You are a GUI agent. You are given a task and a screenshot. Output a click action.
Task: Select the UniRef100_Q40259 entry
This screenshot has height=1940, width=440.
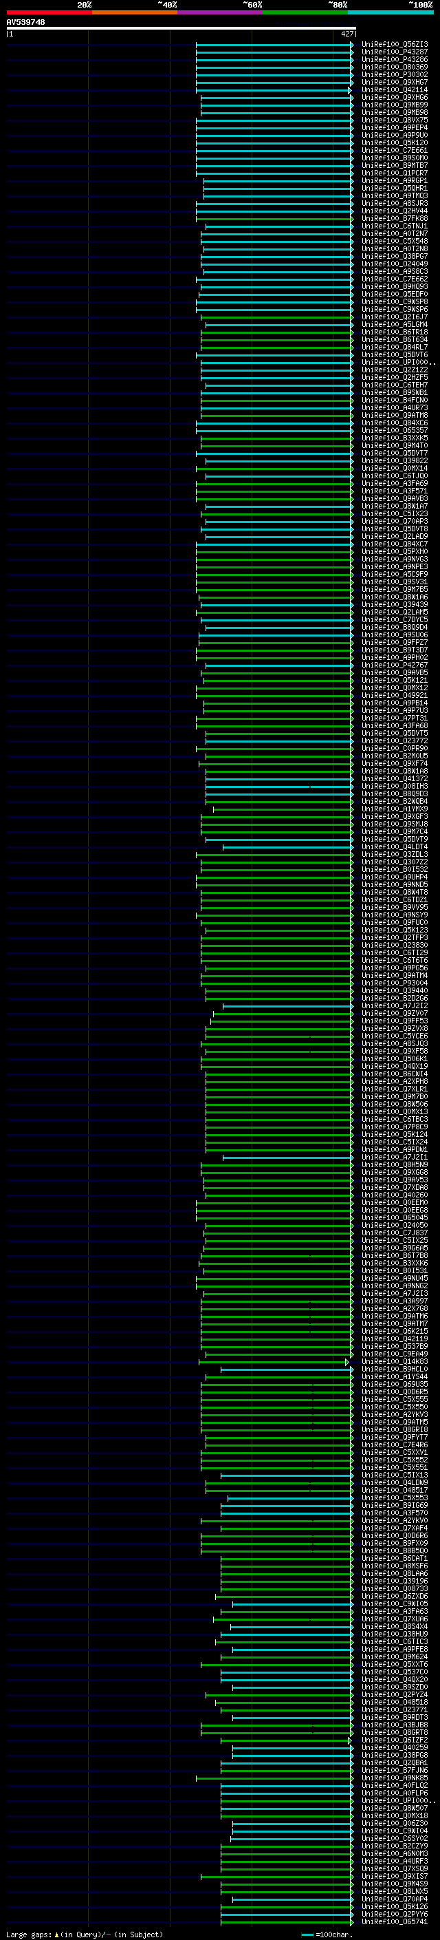[x=394, y=1747]
